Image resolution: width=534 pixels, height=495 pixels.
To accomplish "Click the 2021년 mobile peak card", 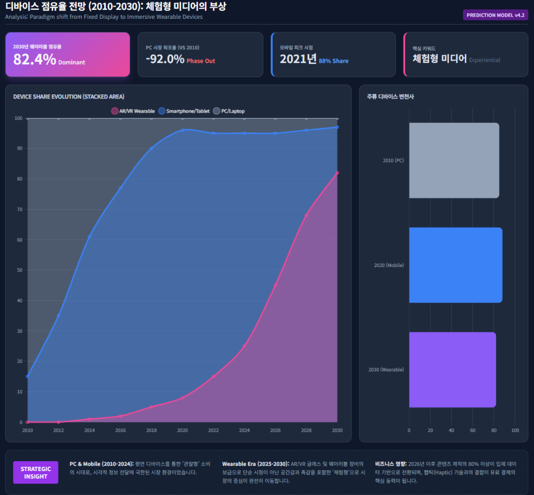I will point(333,55).
